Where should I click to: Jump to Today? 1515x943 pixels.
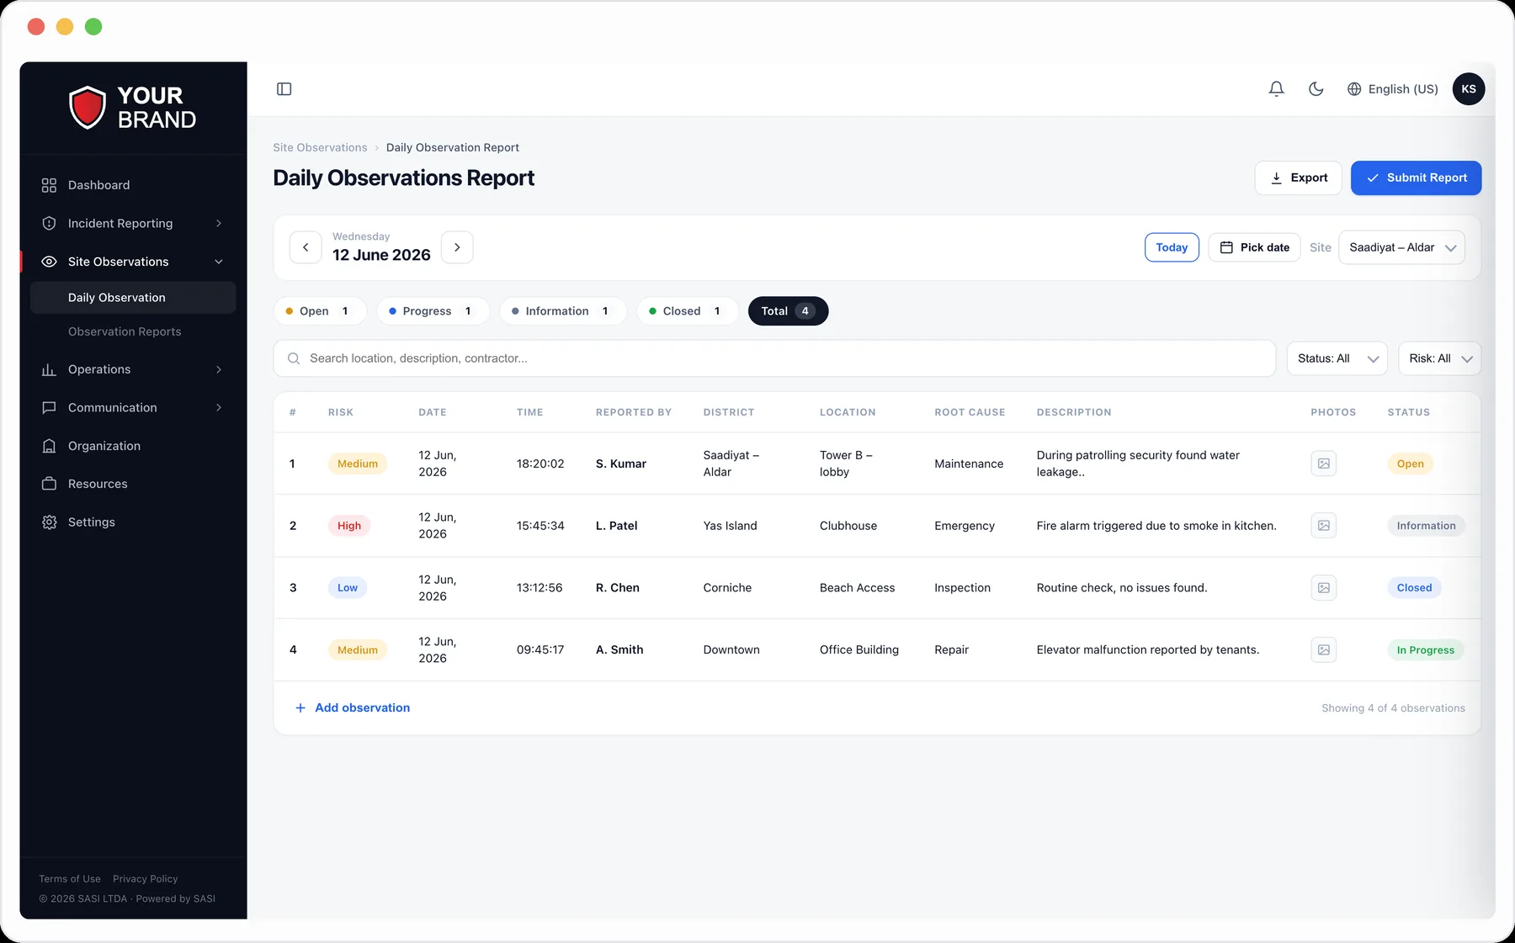[x=1172, y=247]
